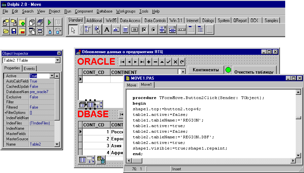Viewport: 304px width, 173px height.
Task: Click the Open file folder icon
Action: pyautogui.click(x=6, y=32)
